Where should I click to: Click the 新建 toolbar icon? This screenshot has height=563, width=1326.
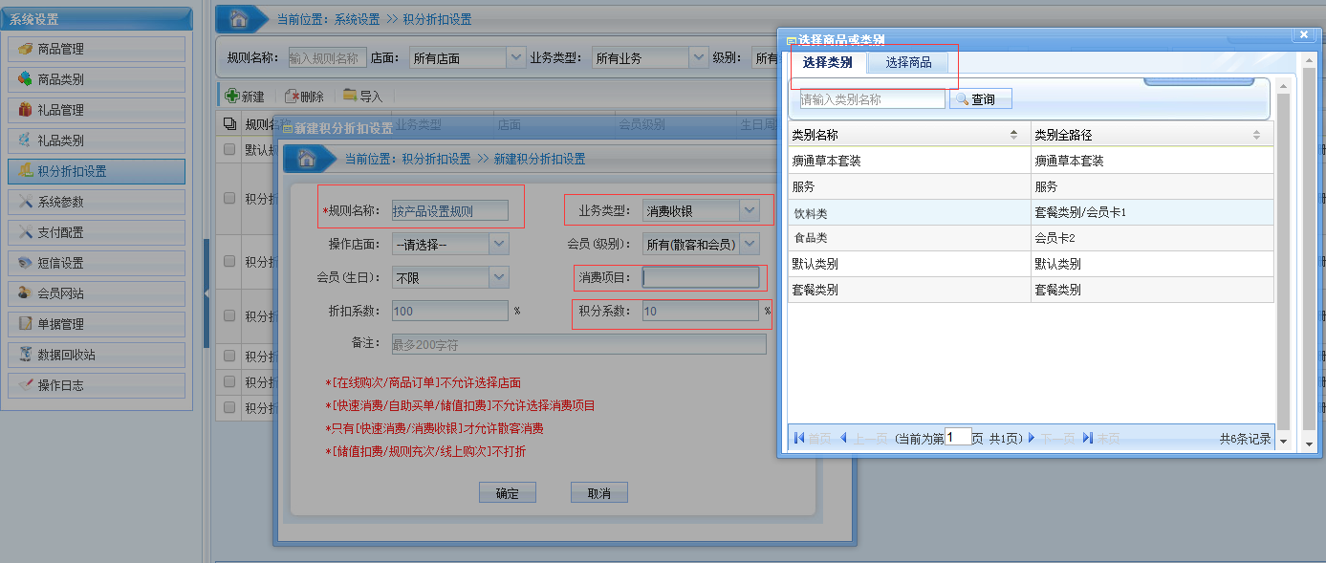[x=231, y=97]
